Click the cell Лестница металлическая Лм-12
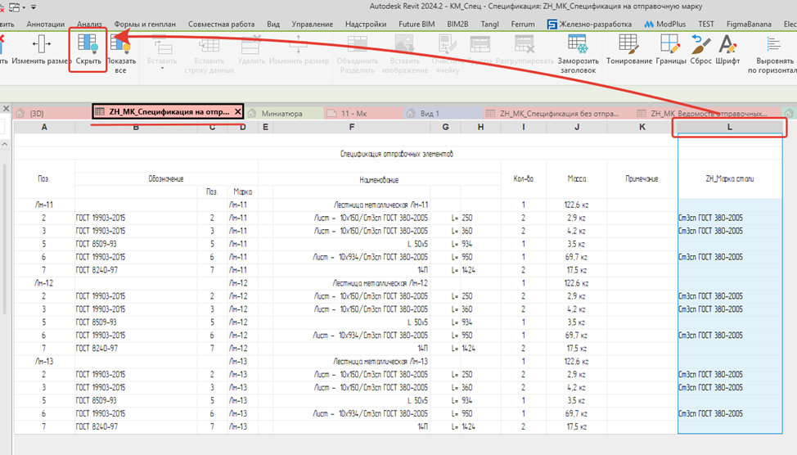This screenshot has width=797, height=455. click(x=352, y=283)
